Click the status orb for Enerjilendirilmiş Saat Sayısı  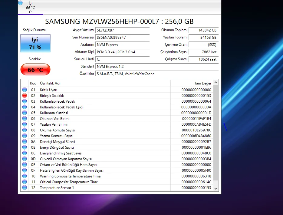tap(25, 153)
